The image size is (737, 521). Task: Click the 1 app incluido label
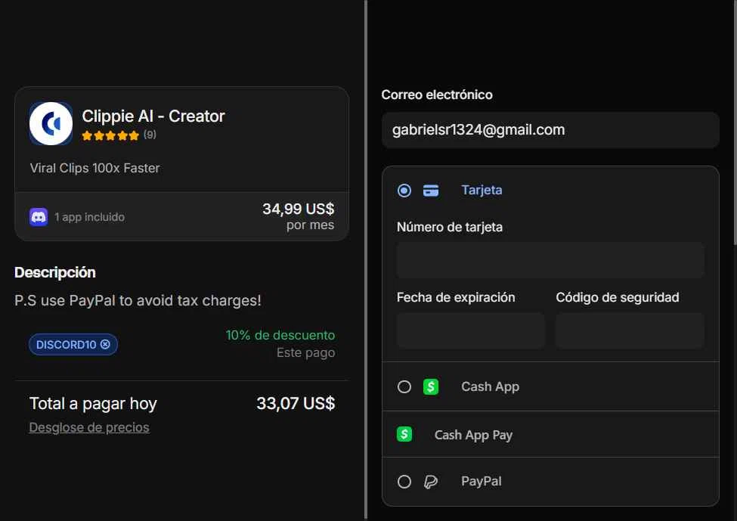[x=89, y=217]
